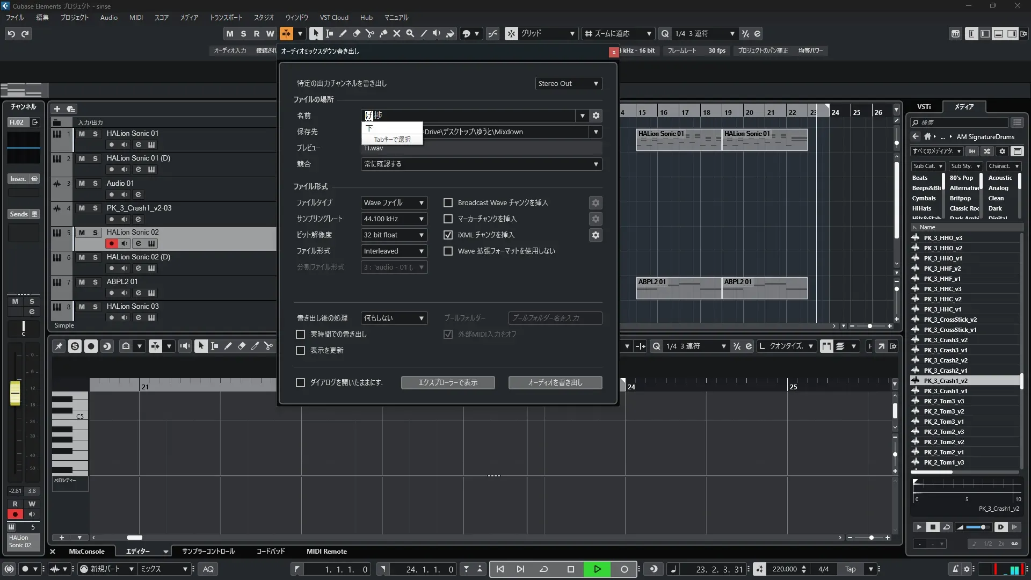The image size is (1031, 580).
Task: Toggle the transport cycle loop button
Action: (x=543, y=569)
